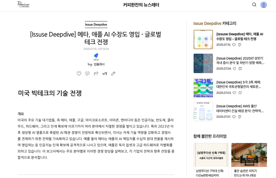Click the '5극3특' article thumbnail
Viewport: 276px width, 178px height.
coord(203,88)
